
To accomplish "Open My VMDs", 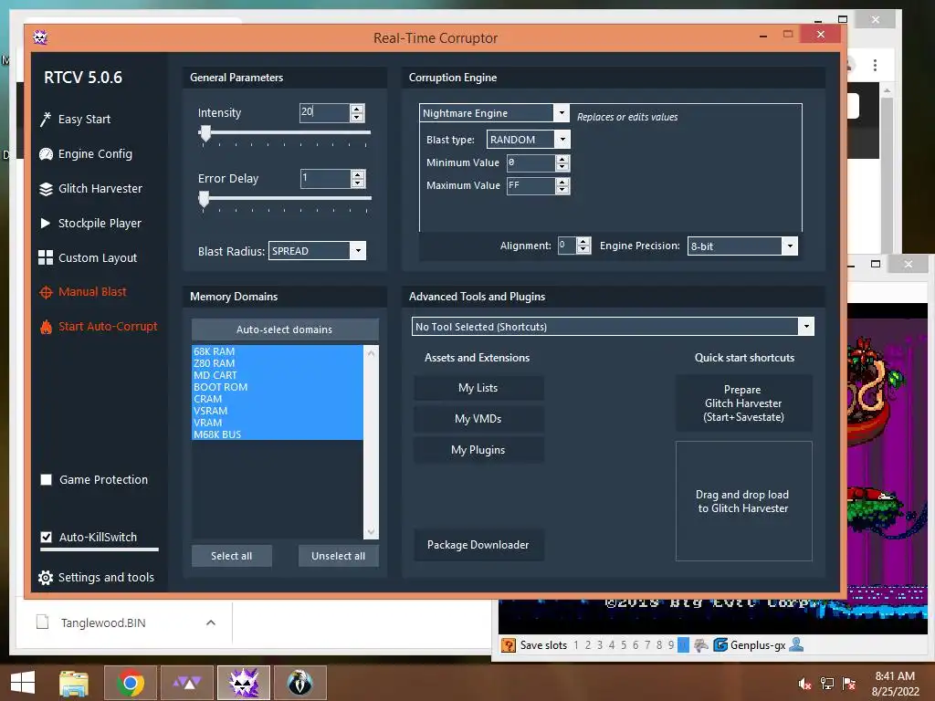I will (x=478, y=419).
